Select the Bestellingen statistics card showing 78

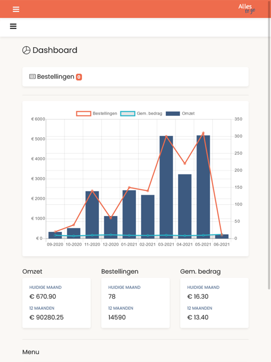[135, 303]
